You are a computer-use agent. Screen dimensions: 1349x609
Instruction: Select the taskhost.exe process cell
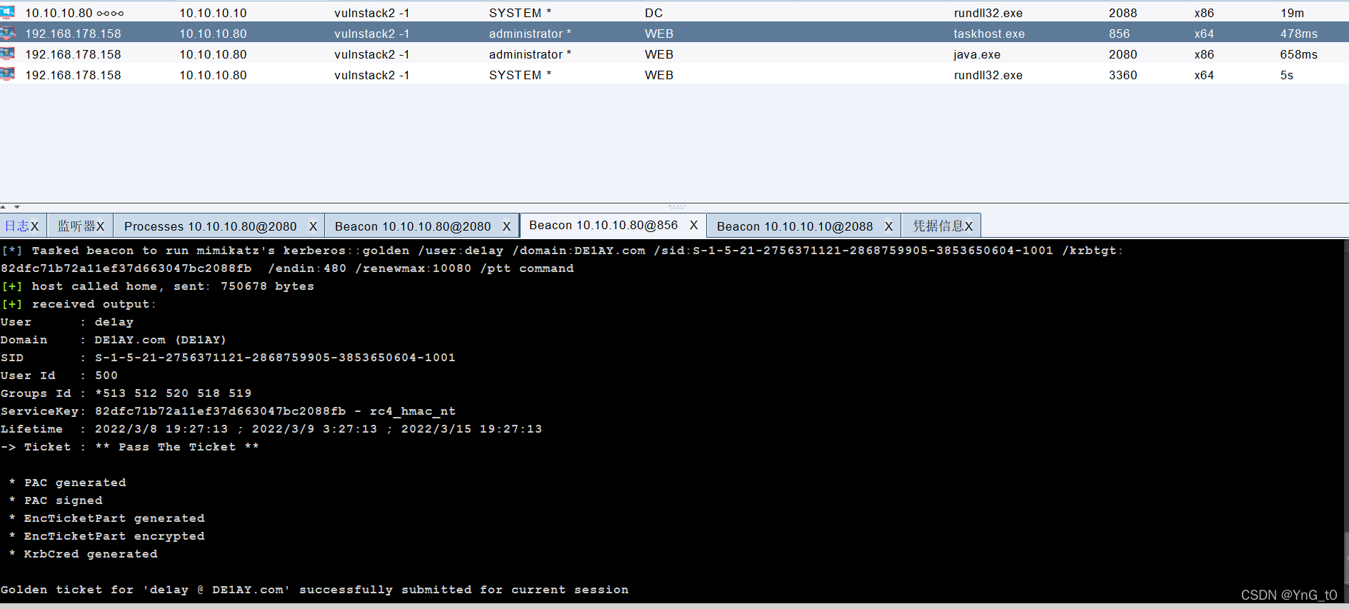(x=989, y=34)
